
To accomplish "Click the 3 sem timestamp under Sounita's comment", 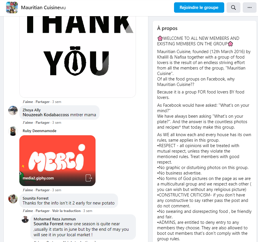I will point(88,211).
